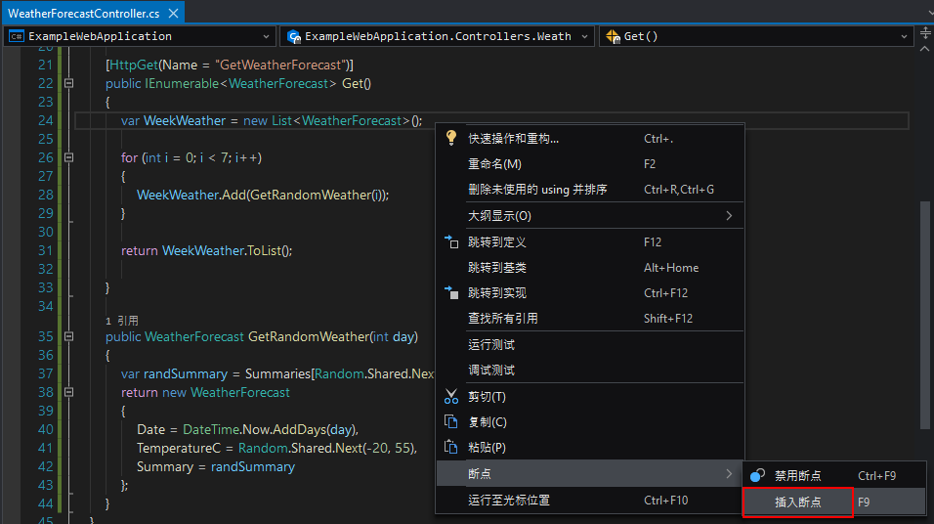Click 'randSummary' variable on line 37
Screen dimensions: 934x524
(186, 373)
